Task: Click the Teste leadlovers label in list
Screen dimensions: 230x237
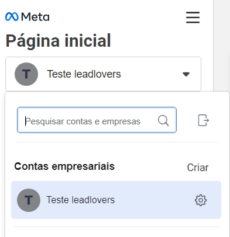Action: coord(80,200)
